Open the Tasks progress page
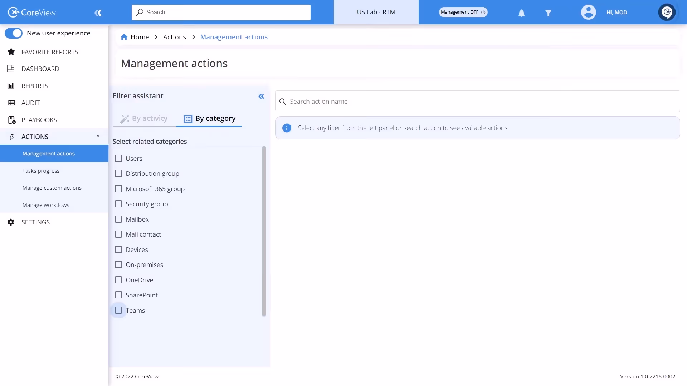The height and width of the screenshot is (386, 687). click(41, 170)
